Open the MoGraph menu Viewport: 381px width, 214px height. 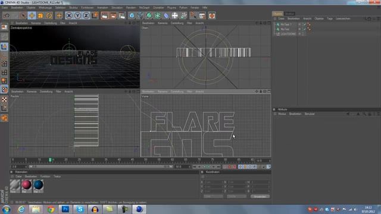(144, 8)
